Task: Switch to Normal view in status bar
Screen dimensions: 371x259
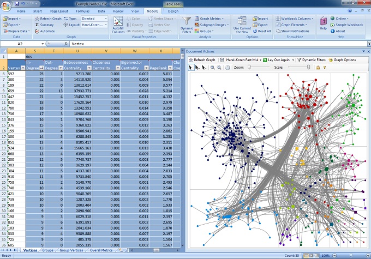Action: point(306,255)
